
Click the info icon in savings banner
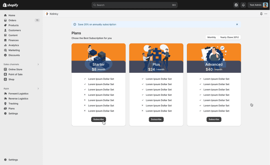click(x=75, y=24)
